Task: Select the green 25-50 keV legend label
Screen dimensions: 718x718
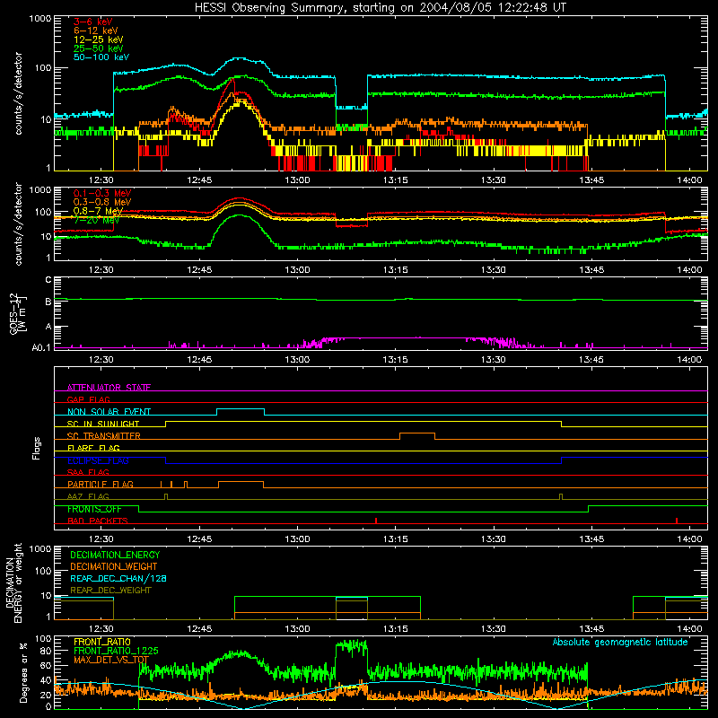Action: (98, 48)
